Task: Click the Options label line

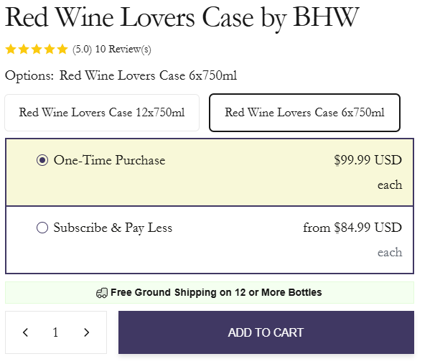Action: pos(121,75)
